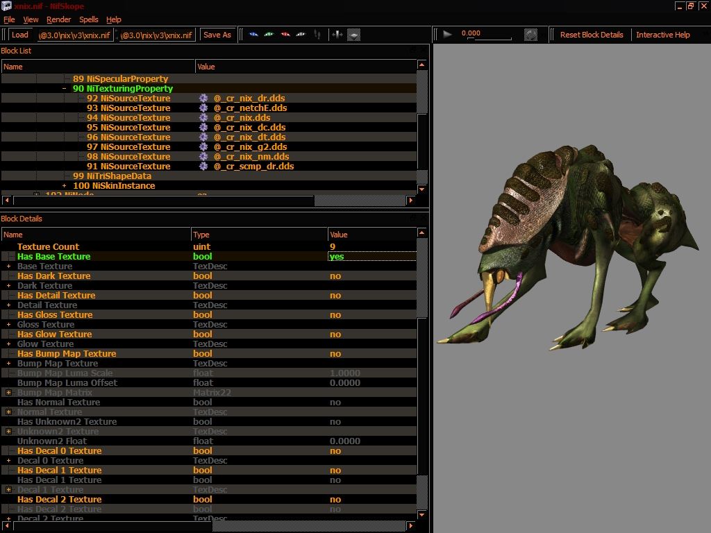Screen dimensions: 711x533
Task: Click texture icon beside @_cr_nix_nm.dds
Action: [203, 156]
